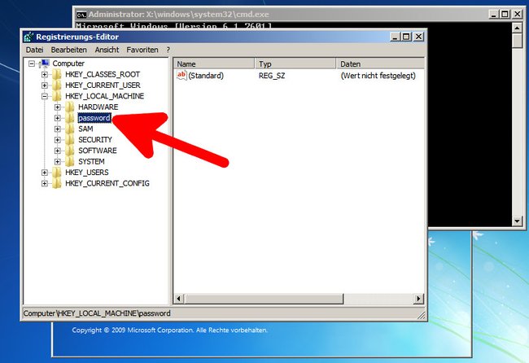Sort values by Typ column header

pos(295,63)
